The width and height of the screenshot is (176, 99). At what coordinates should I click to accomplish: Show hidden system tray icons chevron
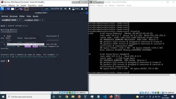pos(147,97)
